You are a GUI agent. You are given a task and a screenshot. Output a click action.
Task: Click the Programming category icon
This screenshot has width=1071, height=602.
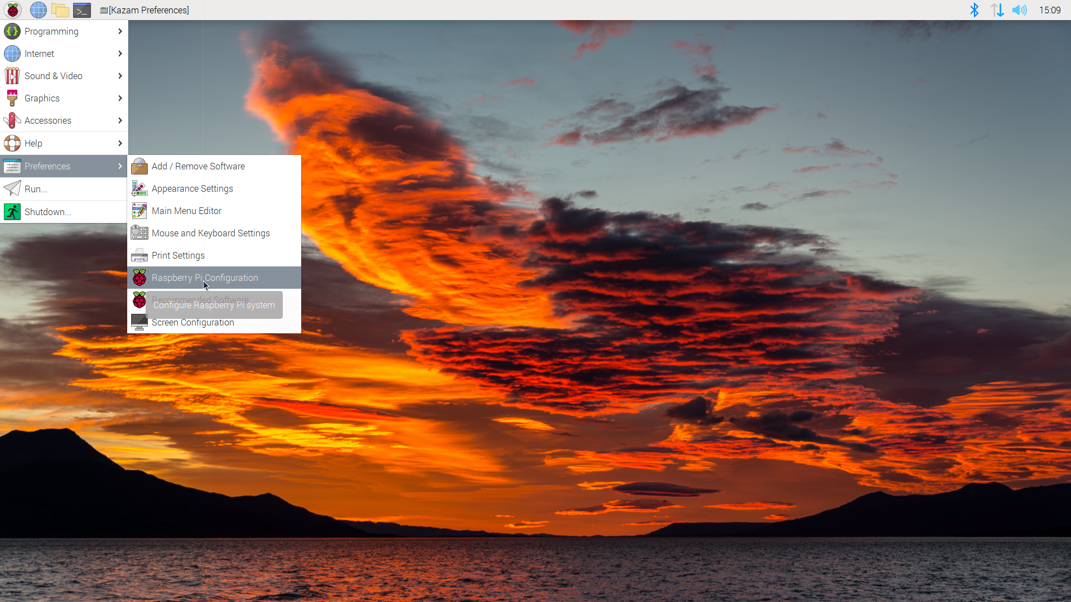coord(12,31)
